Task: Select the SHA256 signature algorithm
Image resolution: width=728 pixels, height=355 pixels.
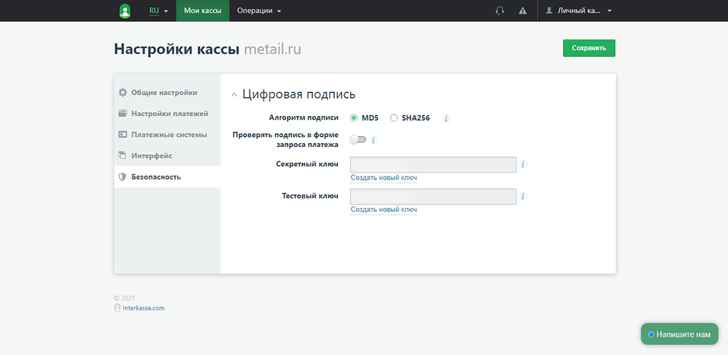Action: pos(394,118)
